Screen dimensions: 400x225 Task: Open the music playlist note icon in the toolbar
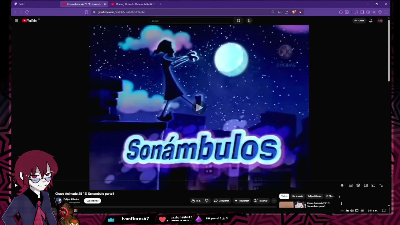[x=356, y=12]
